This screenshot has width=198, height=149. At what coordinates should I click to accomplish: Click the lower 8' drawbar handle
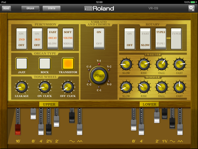[134, 125]
